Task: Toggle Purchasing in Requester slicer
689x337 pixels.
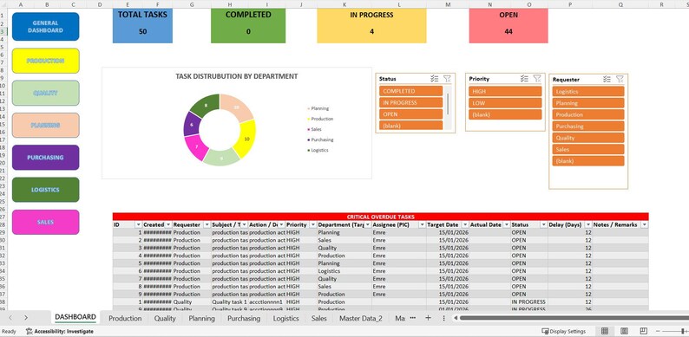Action: click(588, 126)
